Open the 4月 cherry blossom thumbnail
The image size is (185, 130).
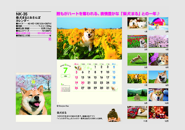point(158,42)
